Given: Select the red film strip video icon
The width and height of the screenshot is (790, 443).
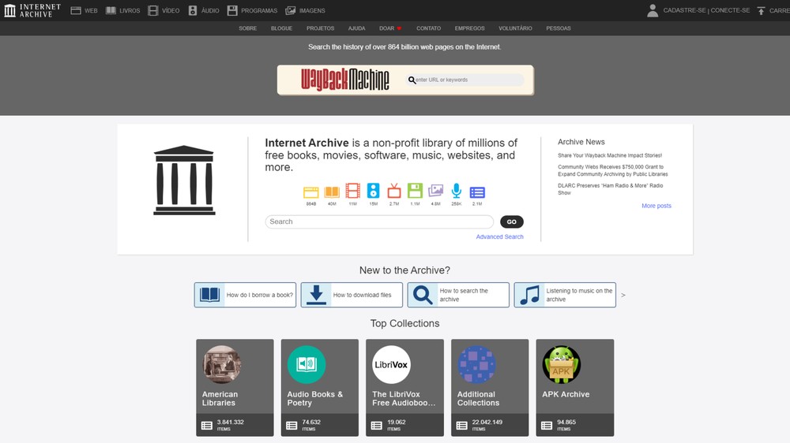Looking at the screenshot, I should [352, 191].
